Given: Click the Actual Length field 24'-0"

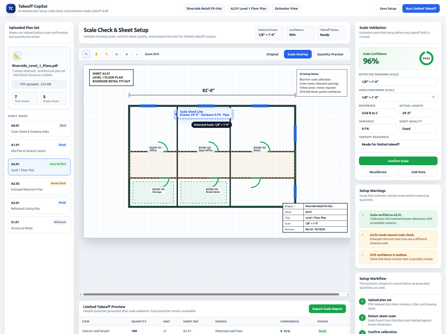Looking at the screenshot, I should pyautogui.click(x=418, y=113).
